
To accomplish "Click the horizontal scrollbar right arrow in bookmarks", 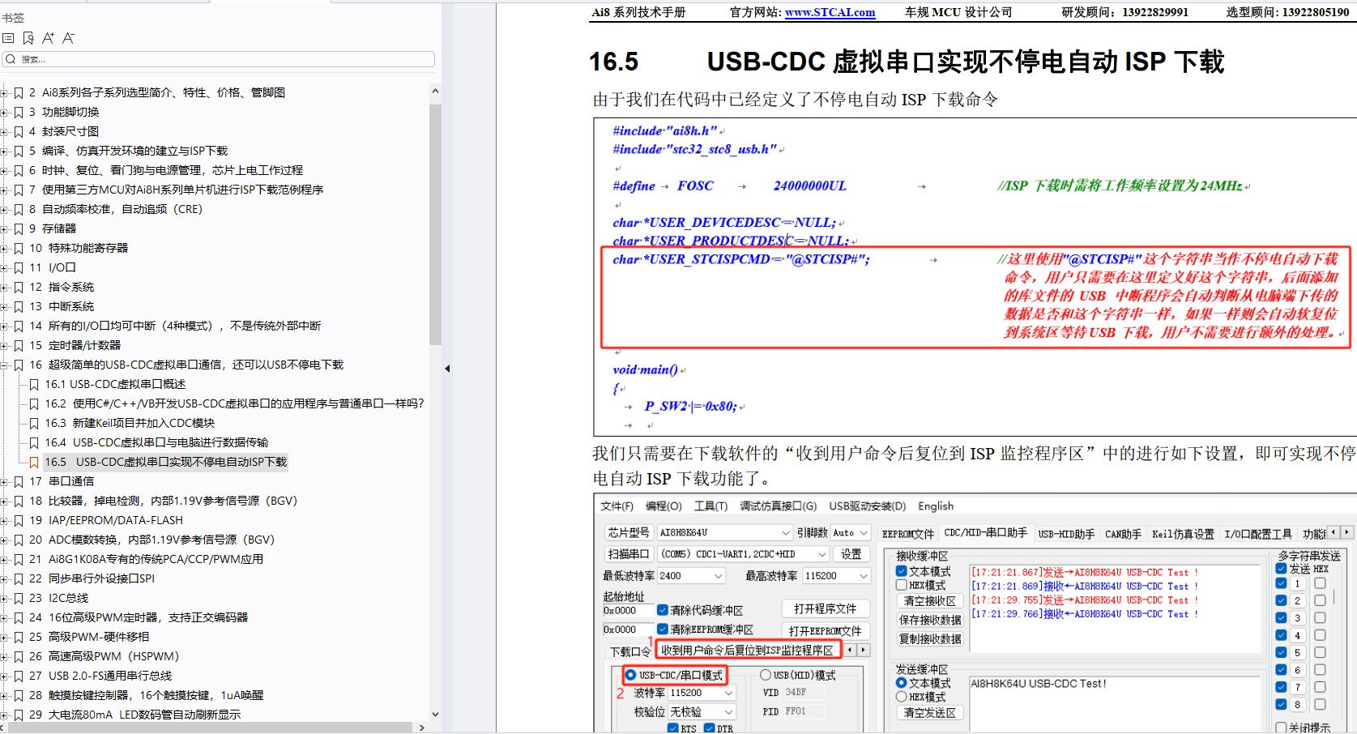I will pyautogui.click(x=421, y=728).
